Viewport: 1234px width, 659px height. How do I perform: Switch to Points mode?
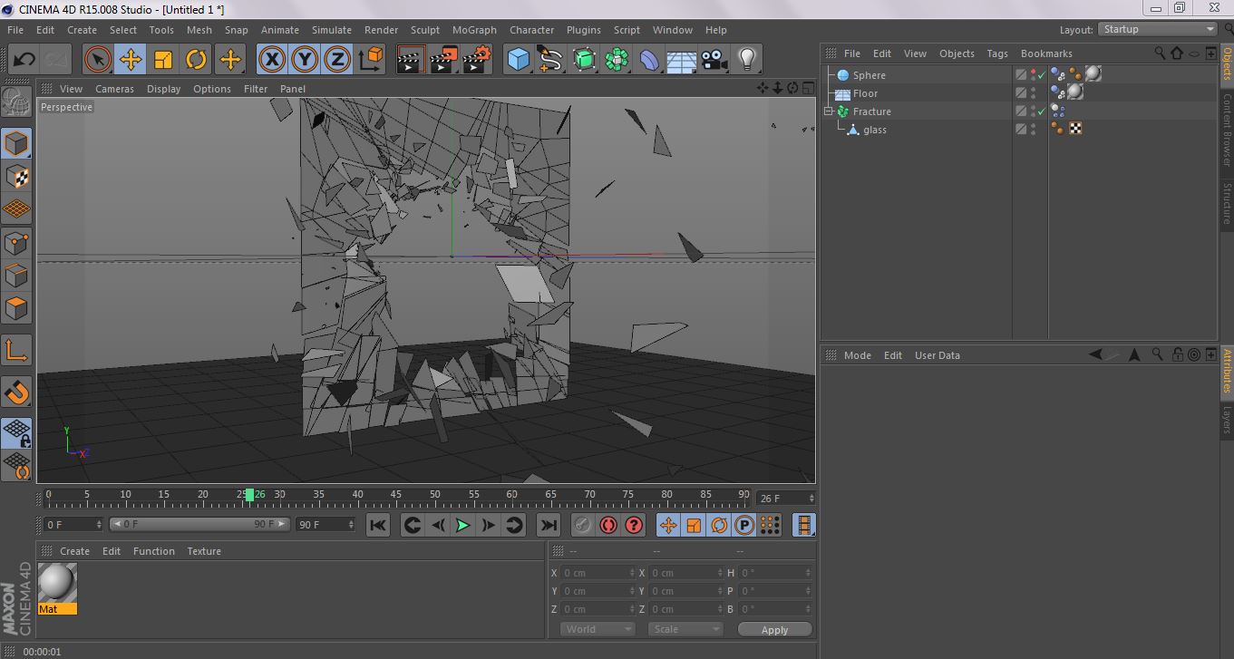click(17, 243)
